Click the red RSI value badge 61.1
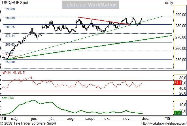The image size is (187, 126). (x=178, y=83)
